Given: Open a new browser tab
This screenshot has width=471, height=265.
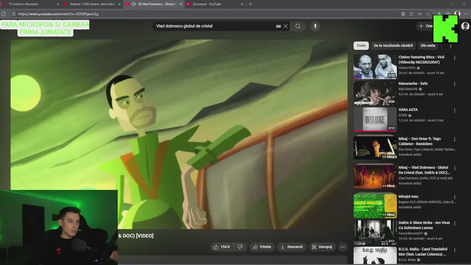Looking at the screenshot, I should (x=251, y=4).
